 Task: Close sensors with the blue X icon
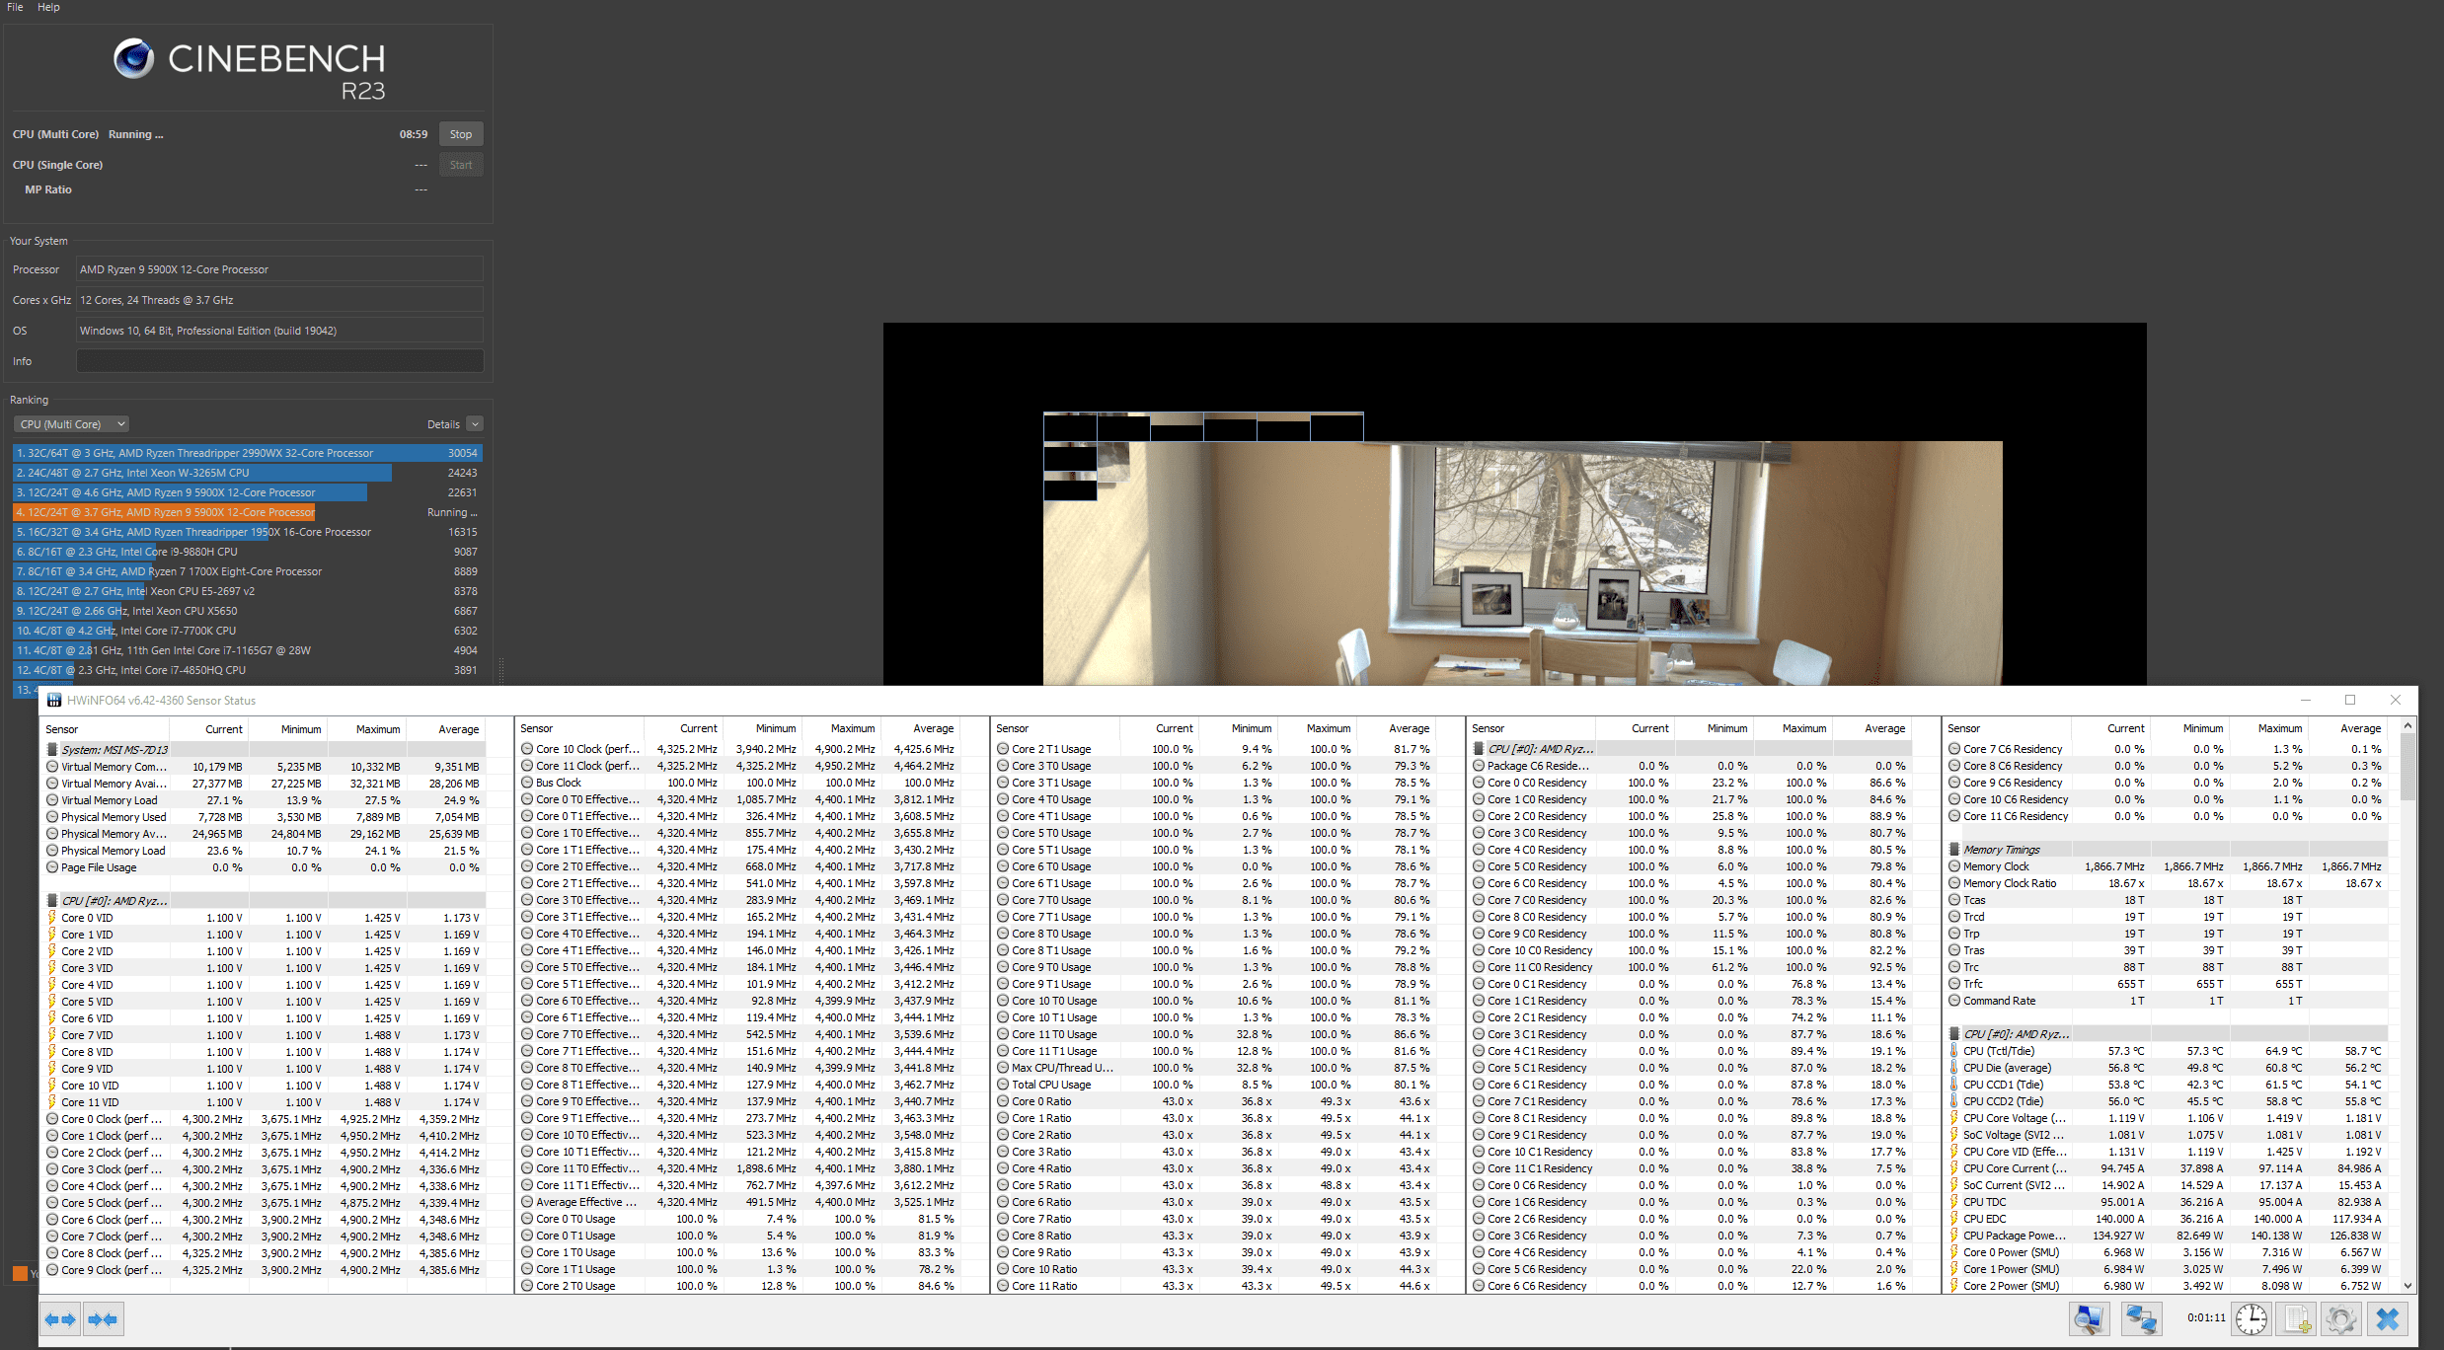tap(2388, 1319)
